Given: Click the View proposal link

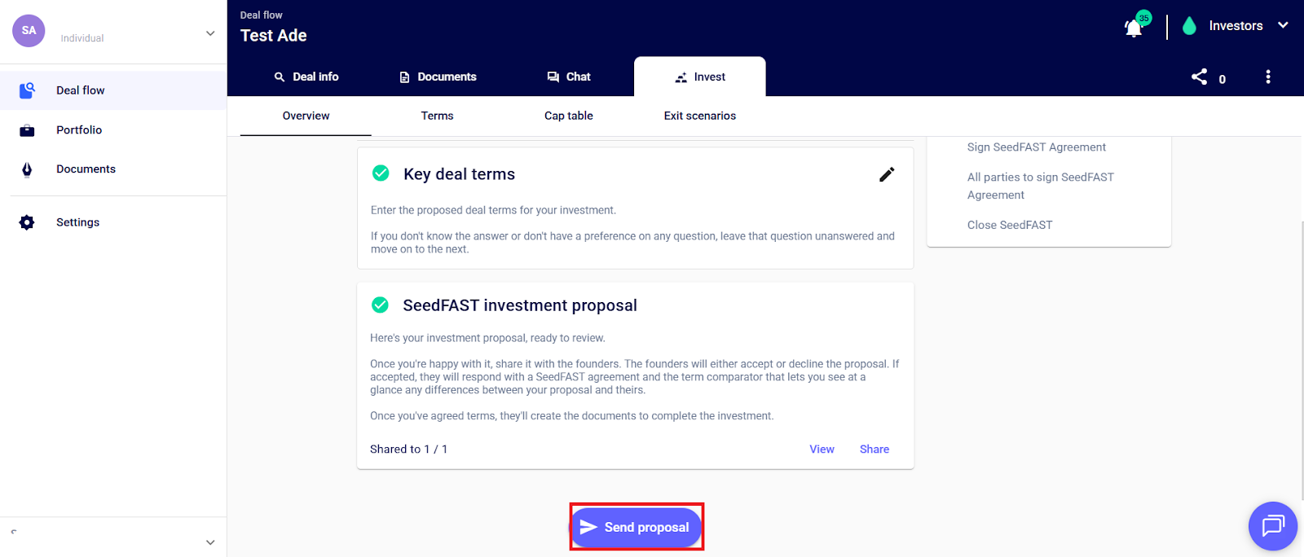Looking at the screenshot, I should pos(822,450).
